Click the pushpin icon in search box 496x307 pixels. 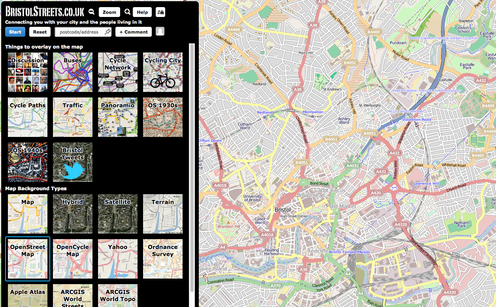[x=107, y=32]
